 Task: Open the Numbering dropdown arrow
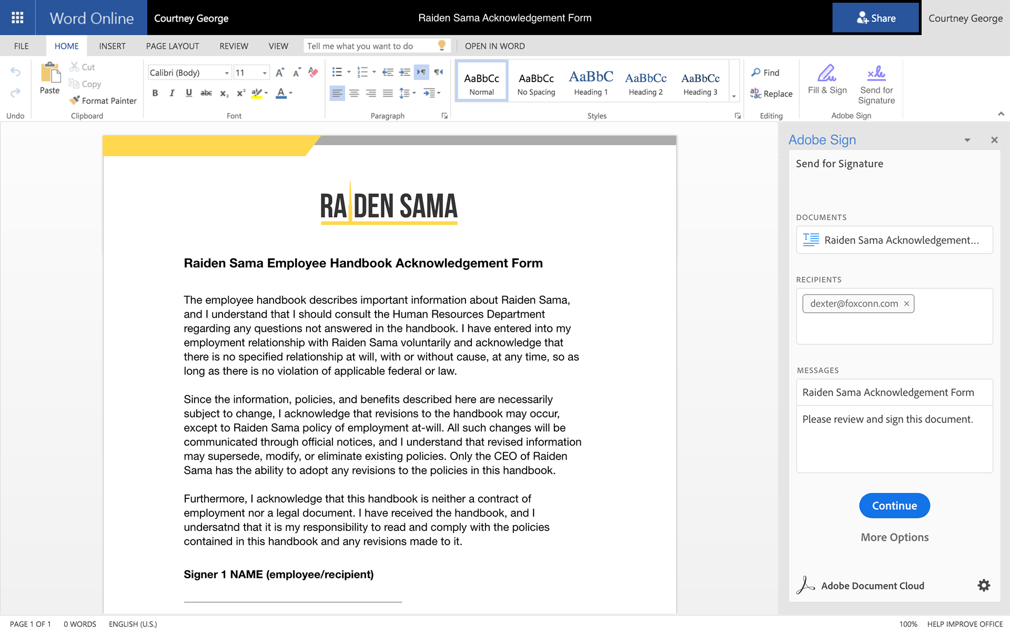[374, 72]
